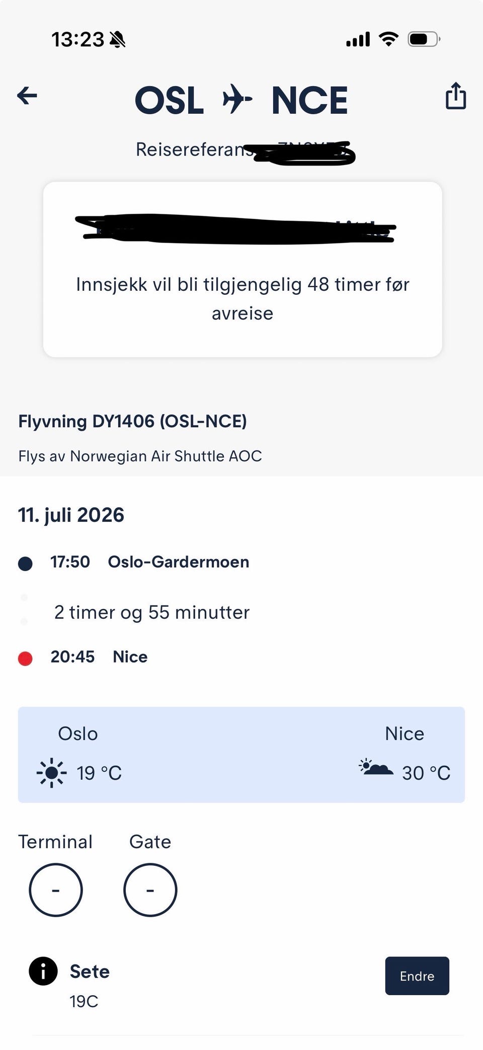Tap the battery status icon

(424, 39)
